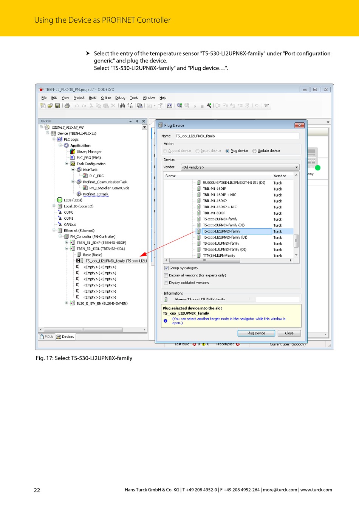This screenshot has height=509, width=359.
Task: Expand the Local_IO tree node
Action: [54, 206]
